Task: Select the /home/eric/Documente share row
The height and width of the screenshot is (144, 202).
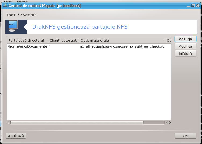Action: 89,46
